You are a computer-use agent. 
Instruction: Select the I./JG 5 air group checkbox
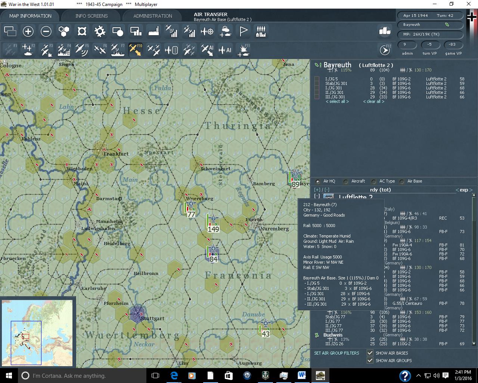click(x=317, y=79)
